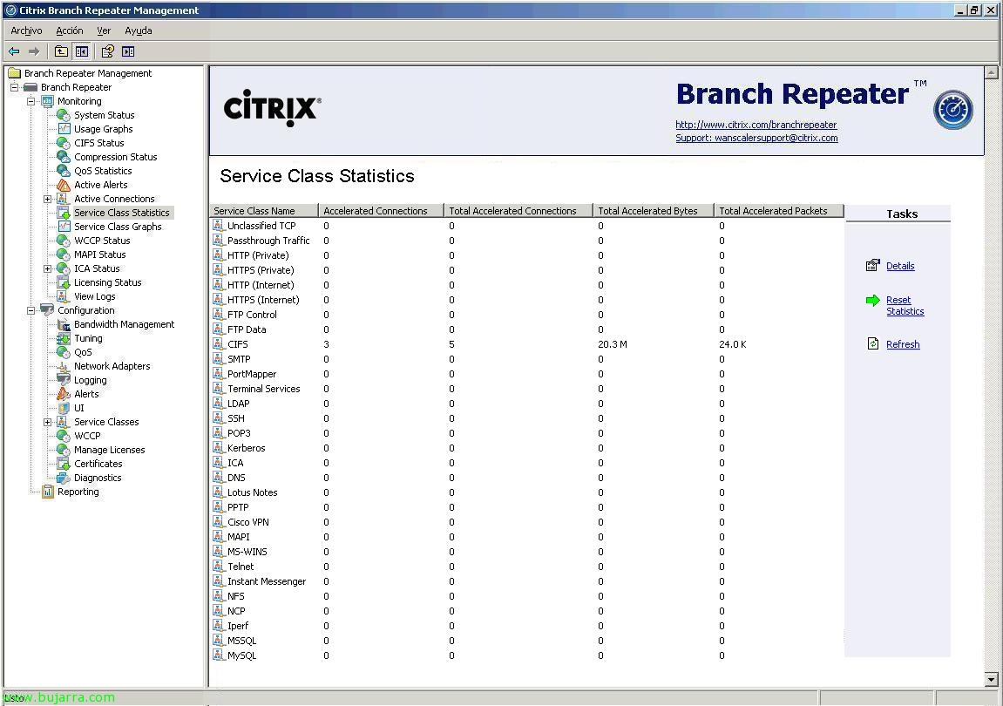Click the Network Adapters tree icon
Screen dimensions: 1003x706
pyautogui.click(x=64, y=366)
